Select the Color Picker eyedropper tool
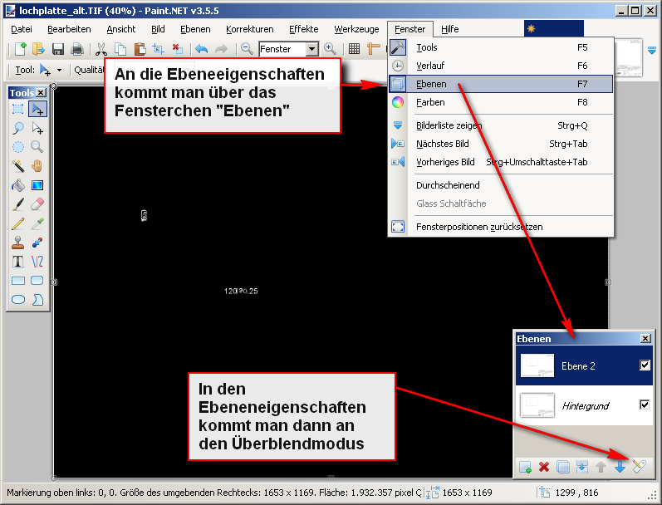662x505 pixels. point(37,223)
